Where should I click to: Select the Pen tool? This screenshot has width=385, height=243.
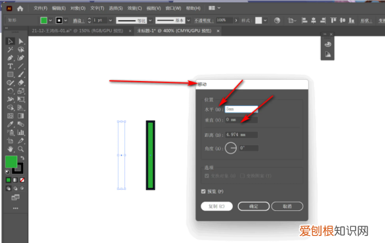tap(10, 58)
